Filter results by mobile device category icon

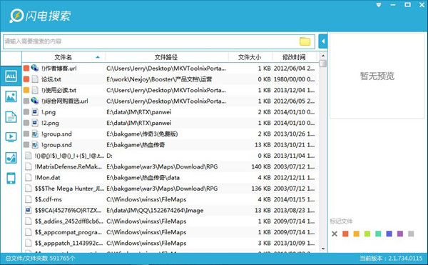pyautogui.click(x=11, y=178)
